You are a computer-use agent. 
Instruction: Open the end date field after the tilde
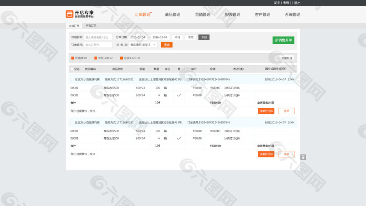tap(160, 37)
